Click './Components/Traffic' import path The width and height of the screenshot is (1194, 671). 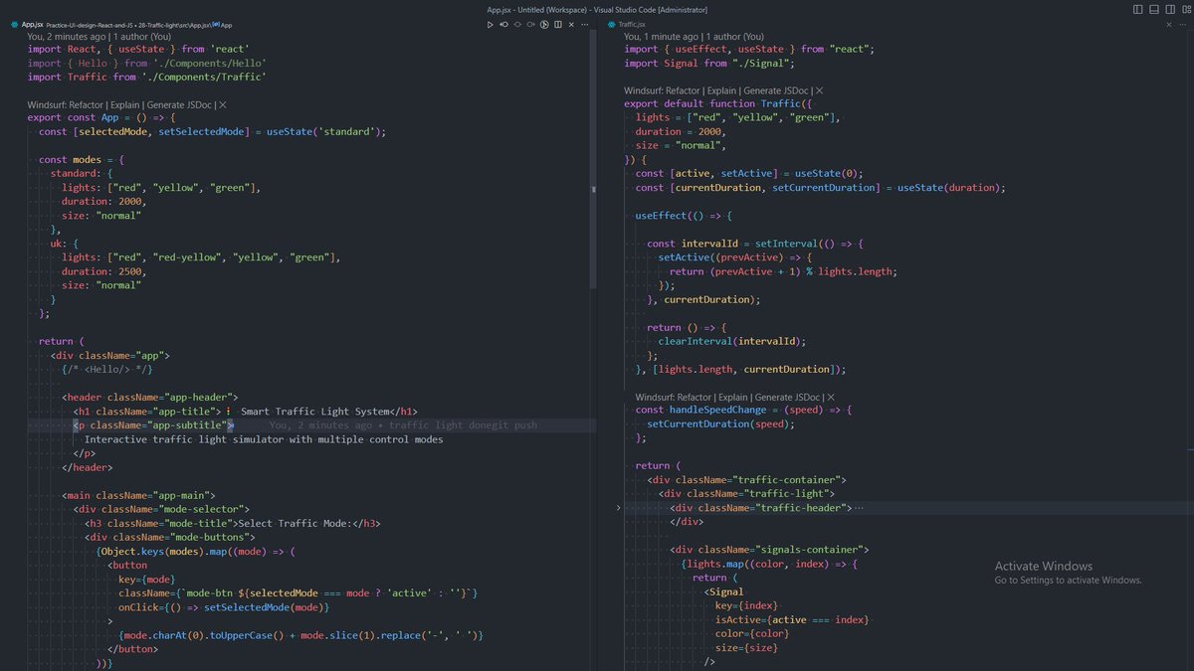(x=202, y=77)
